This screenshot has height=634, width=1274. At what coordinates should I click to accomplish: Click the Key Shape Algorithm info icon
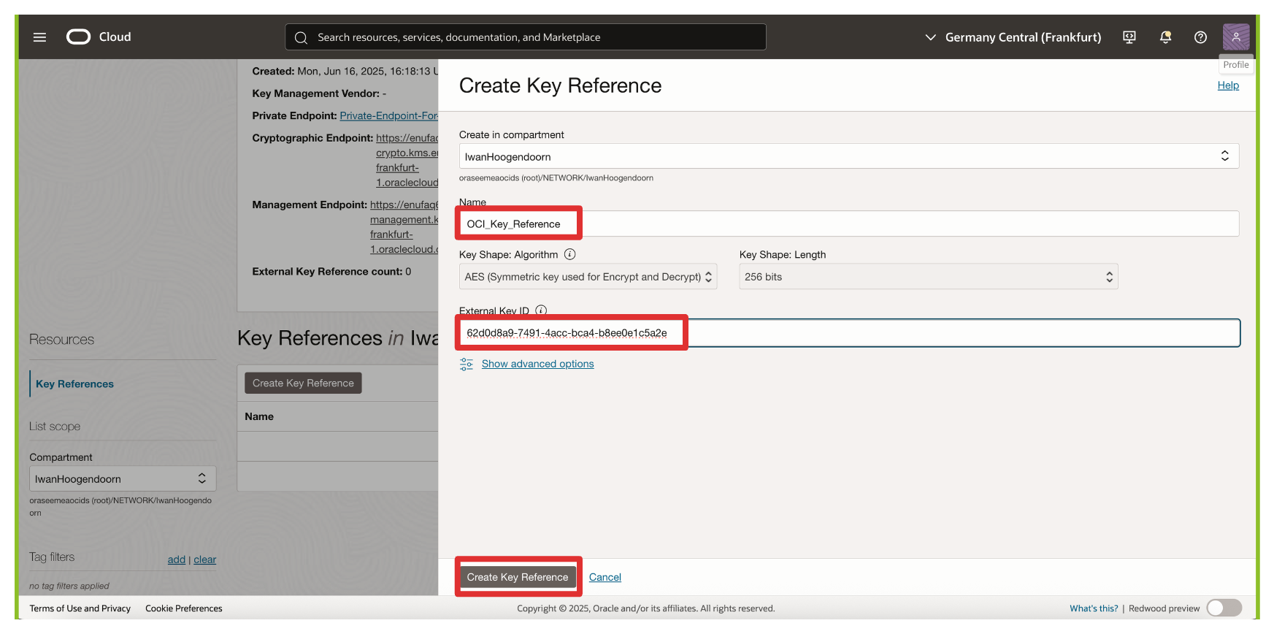click(x=570, y=254)
